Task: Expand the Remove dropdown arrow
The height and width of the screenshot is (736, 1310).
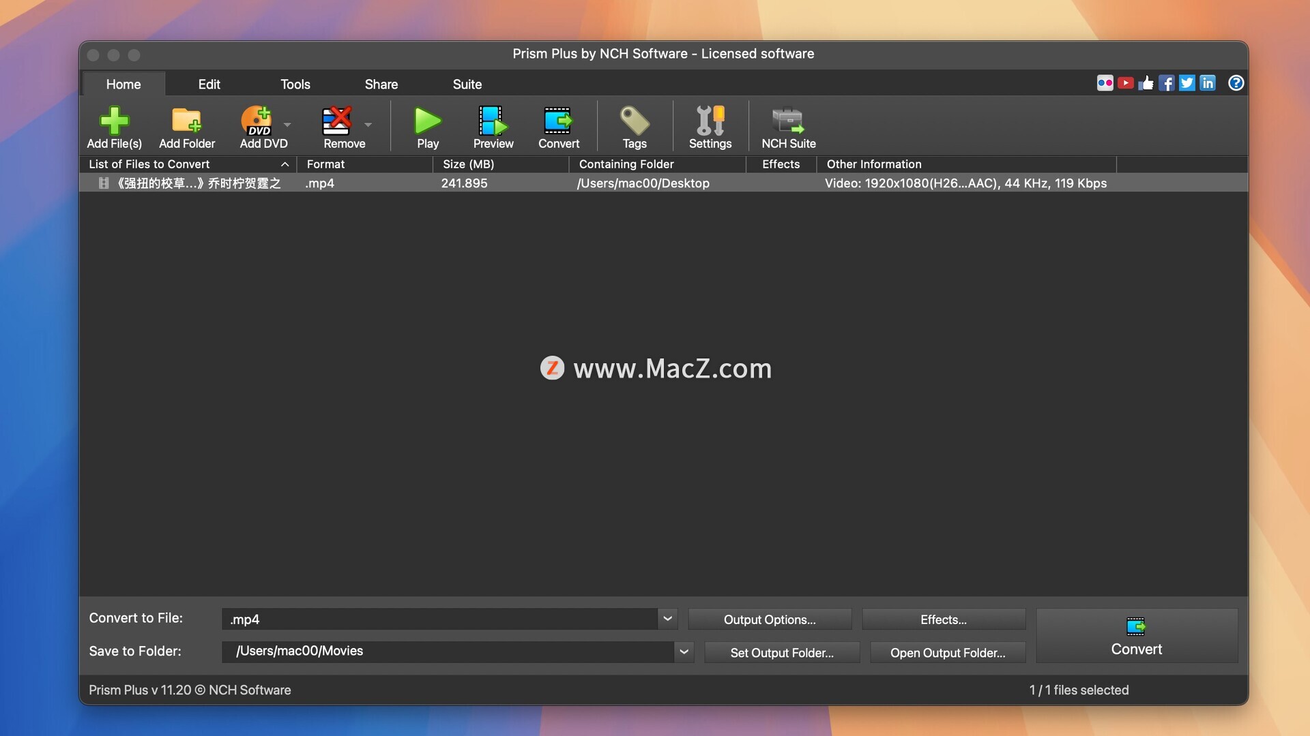Action: point(368,125)
